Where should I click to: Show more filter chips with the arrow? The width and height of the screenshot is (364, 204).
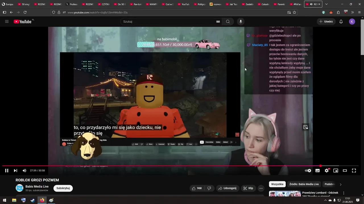tap(340, 184)
